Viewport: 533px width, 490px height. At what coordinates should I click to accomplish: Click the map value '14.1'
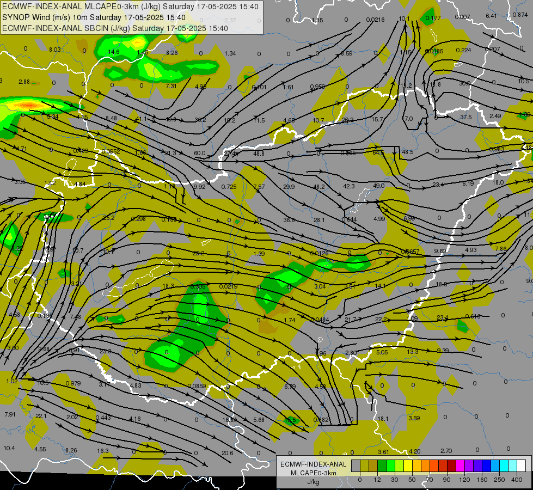380,286
